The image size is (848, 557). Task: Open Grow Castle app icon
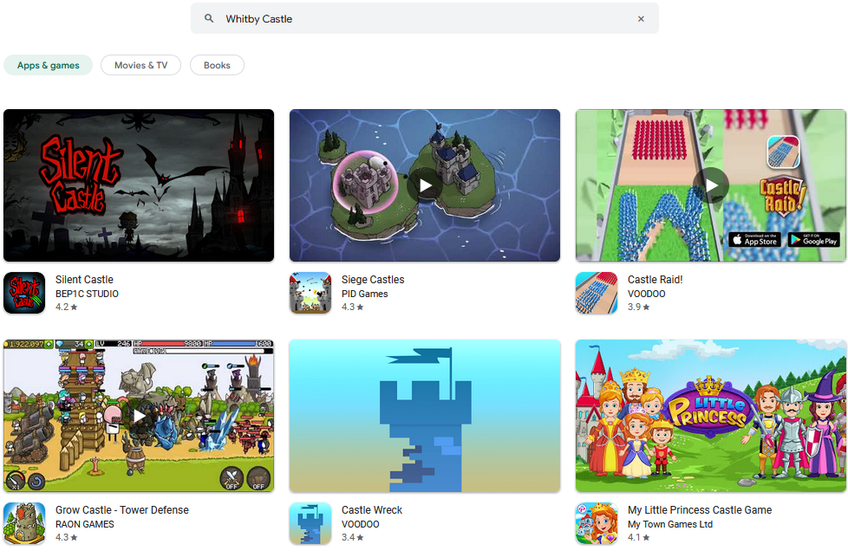coord(24,523)
